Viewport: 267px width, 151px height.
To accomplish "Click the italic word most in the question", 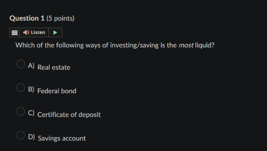I will [x=186, y=45].
